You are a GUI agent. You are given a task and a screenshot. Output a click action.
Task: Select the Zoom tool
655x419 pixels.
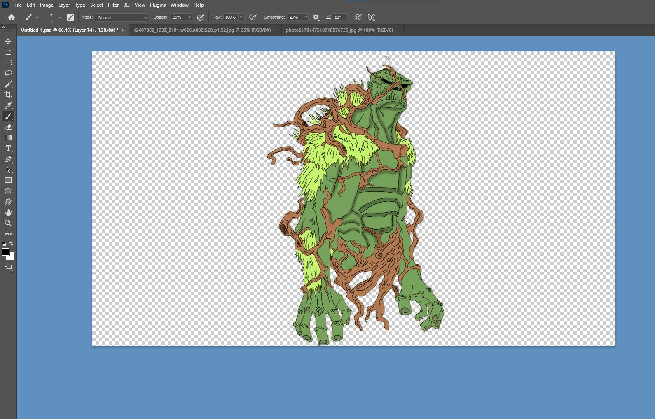pyautogui.click(x=8, y=223)
